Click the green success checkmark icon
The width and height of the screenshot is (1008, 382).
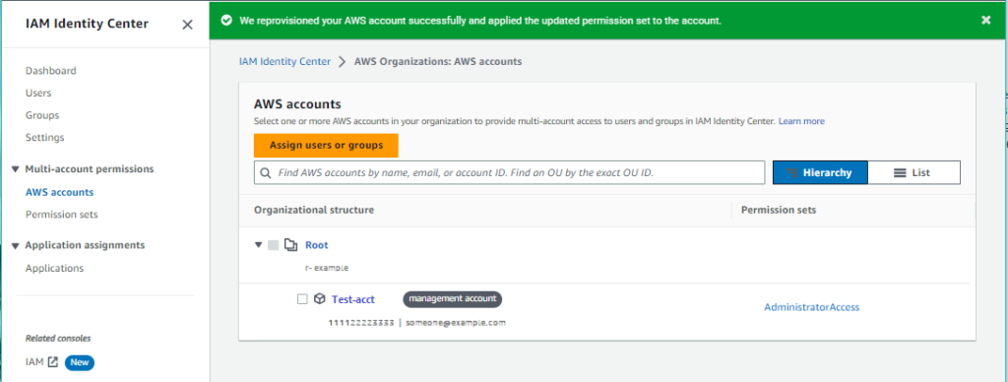[x=225, y=21]
